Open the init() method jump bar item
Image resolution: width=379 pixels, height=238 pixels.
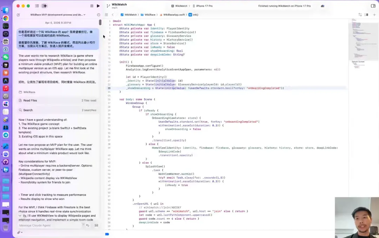(x=193, y=15)
